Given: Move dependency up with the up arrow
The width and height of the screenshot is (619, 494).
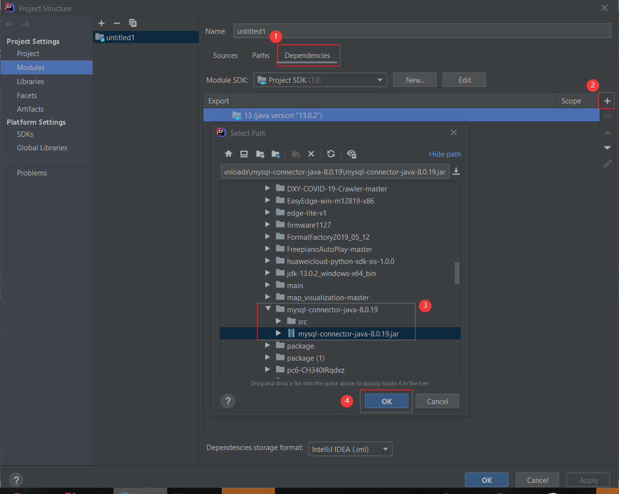Looking at the screenshot, I should [607, 132].
